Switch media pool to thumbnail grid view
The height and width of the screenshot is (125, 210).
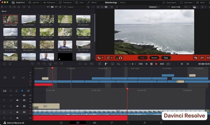pos(52,7)
